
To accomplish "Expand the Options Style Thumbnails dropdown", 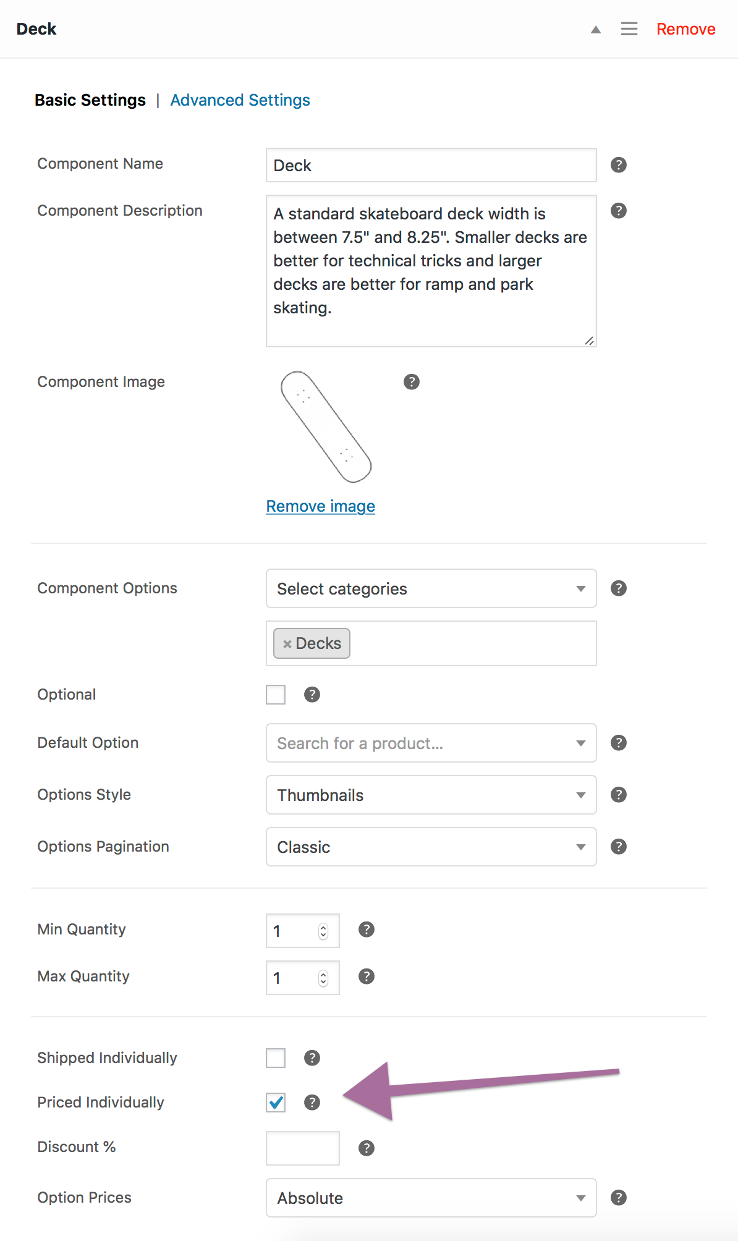I will tap(431, 795).
